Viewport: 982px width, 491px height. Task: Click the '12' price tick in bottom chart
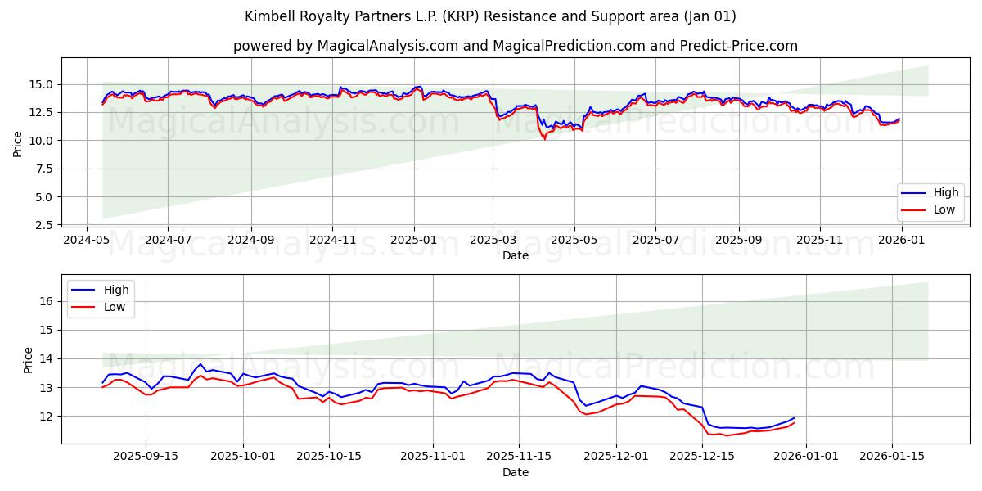pyautogui.click(x=47, y=416)
